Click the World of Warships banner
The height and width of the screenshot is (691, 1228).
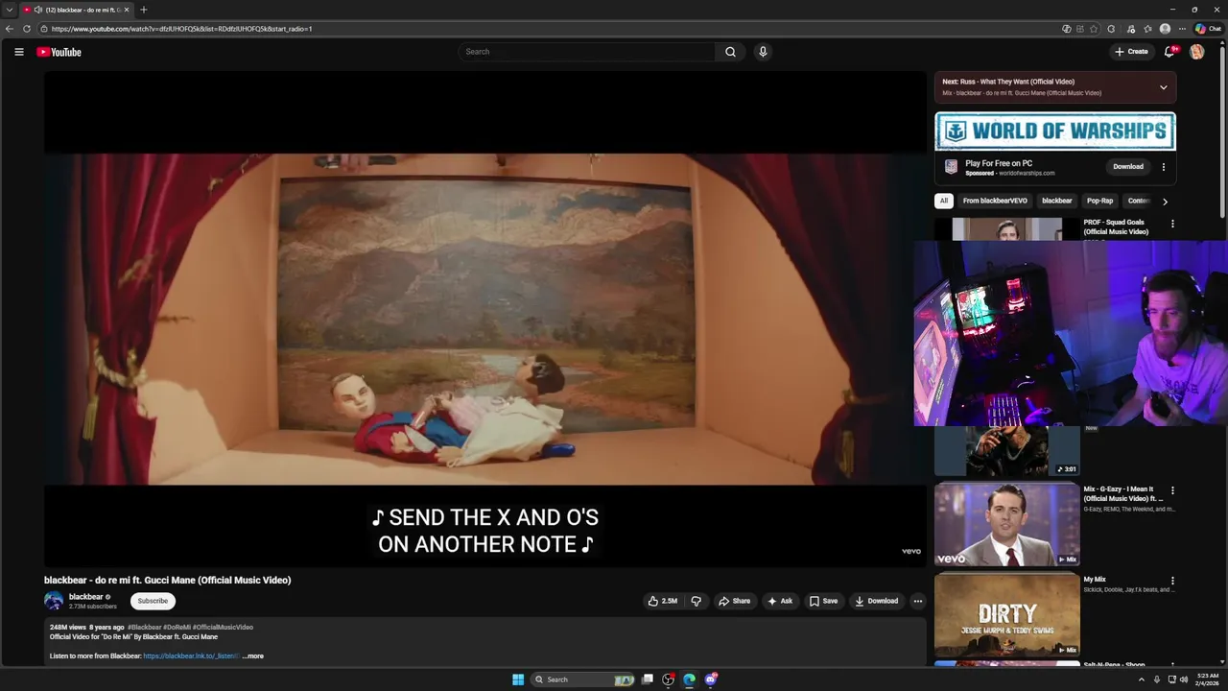coord(1055,131)
